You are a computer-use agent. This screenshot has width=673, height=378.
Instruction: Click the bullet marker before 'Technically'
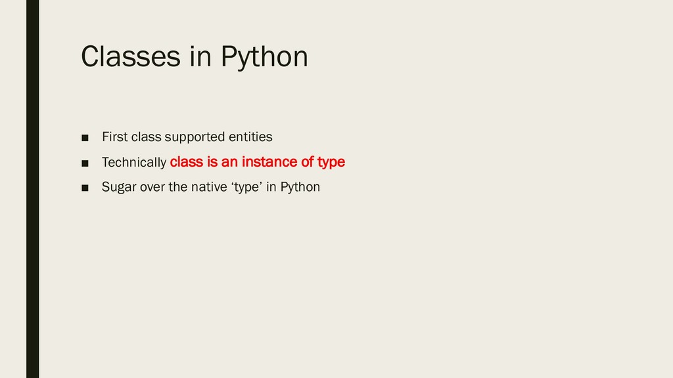pyautogui.click(x=85, y=163)
